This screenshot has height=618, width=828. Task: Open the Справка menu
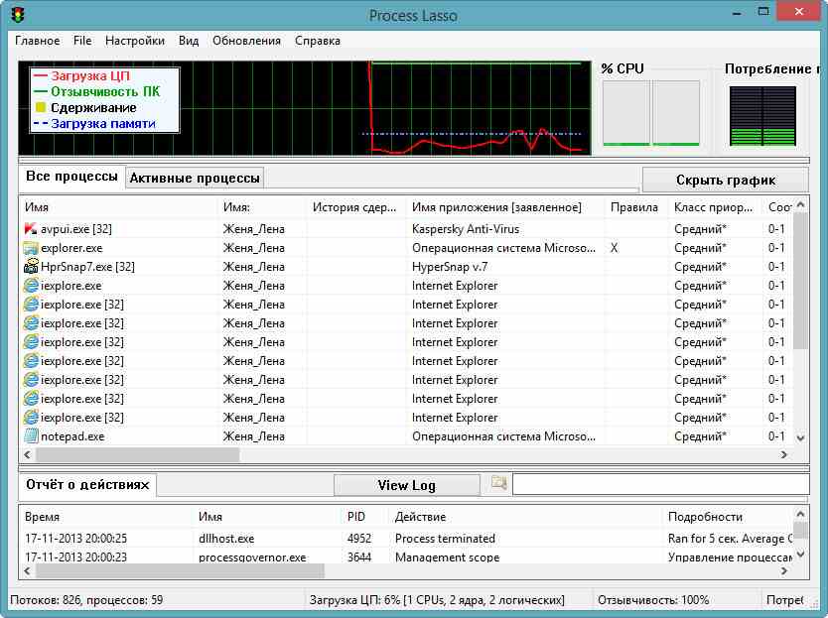tap(318, 41)
